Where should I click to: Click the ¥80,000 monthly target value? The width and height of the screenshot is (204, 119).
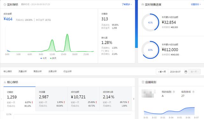(174, 27)
